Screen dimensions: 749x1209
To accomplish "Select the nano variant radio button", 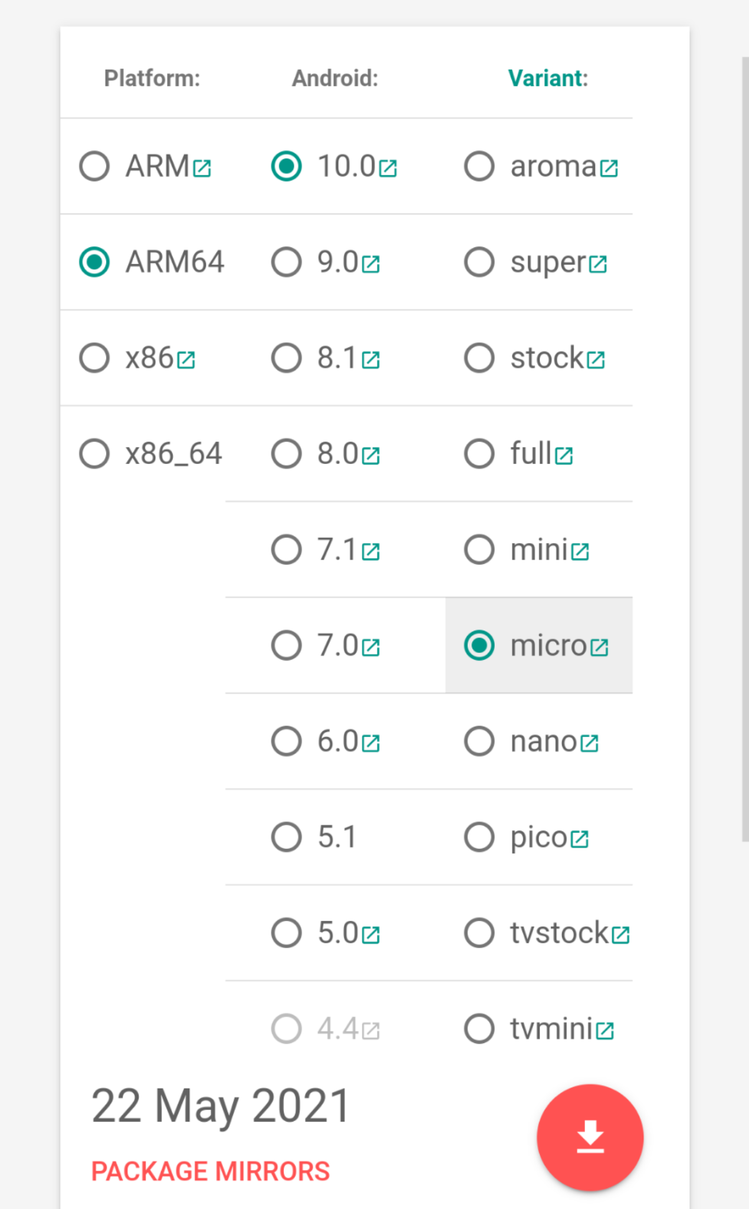I will click(x=479, y=741).
